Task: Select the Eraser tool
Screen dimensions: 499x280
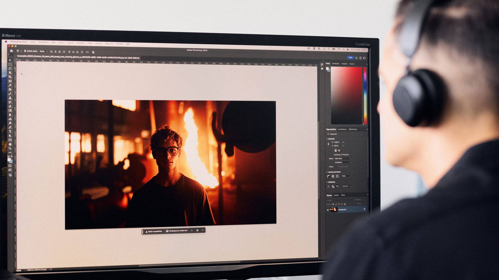Action: click(x=10, y=106)
